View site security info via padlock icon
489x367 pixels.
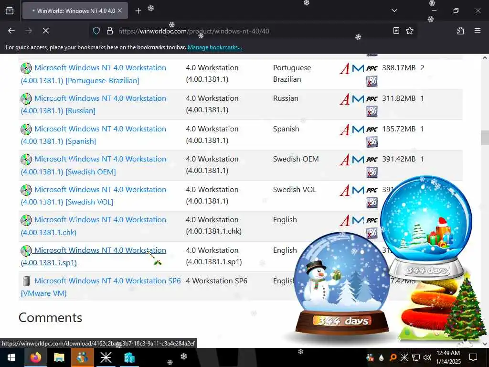pyautogui.click(x=109, y=31)
